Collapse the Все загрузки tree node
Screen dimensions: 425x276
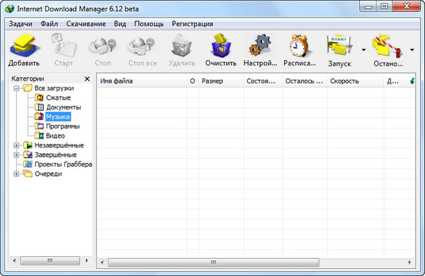point(16,88)
